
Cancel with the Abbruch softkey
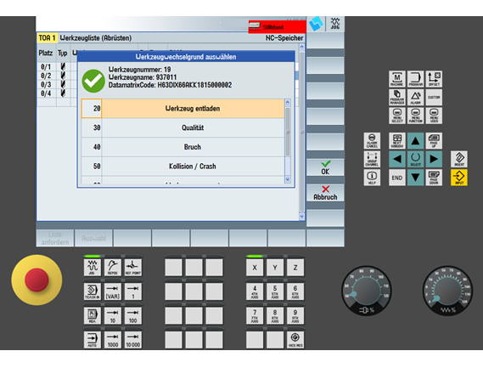point(325,193)
